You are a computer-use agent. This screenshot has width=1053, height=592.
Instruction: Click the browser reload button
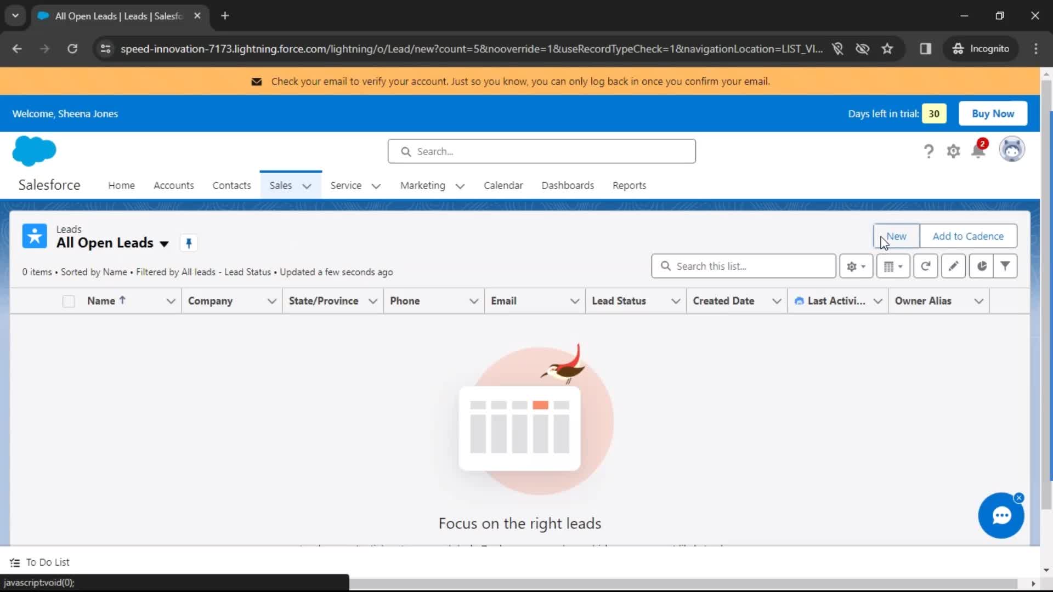[x=72, y=49]
